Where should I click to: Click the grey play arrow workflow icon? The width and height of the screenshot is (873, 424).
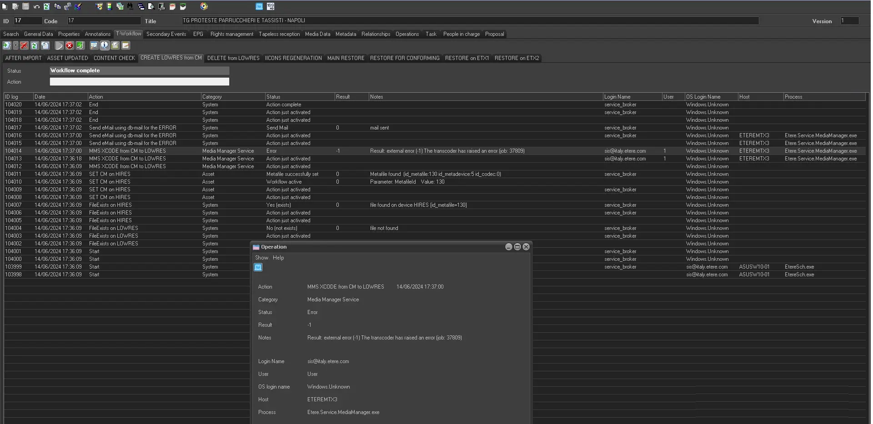tap(59, 45)
